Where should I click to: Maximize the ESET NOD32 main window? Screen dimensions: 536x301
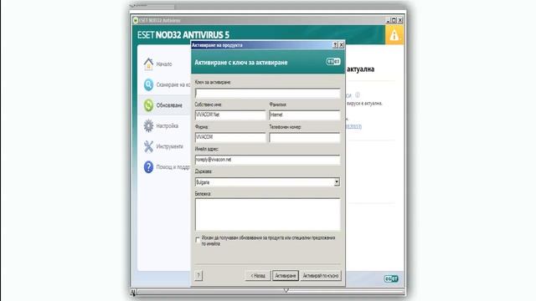tap(394, 20)
